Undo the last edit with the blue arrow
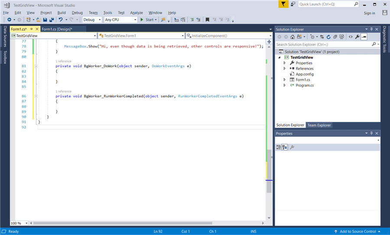 coord(60,20)
